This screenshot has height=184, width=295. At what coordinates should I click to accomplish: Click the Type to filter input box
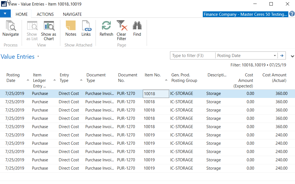click(x=192, y=56)
